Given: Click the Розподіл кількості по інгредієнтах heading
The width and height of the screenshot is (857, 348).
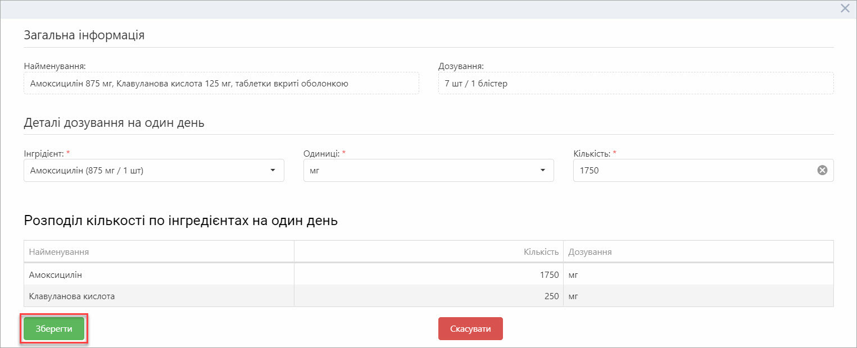Looking at the screenshot, I should point(181,221).
